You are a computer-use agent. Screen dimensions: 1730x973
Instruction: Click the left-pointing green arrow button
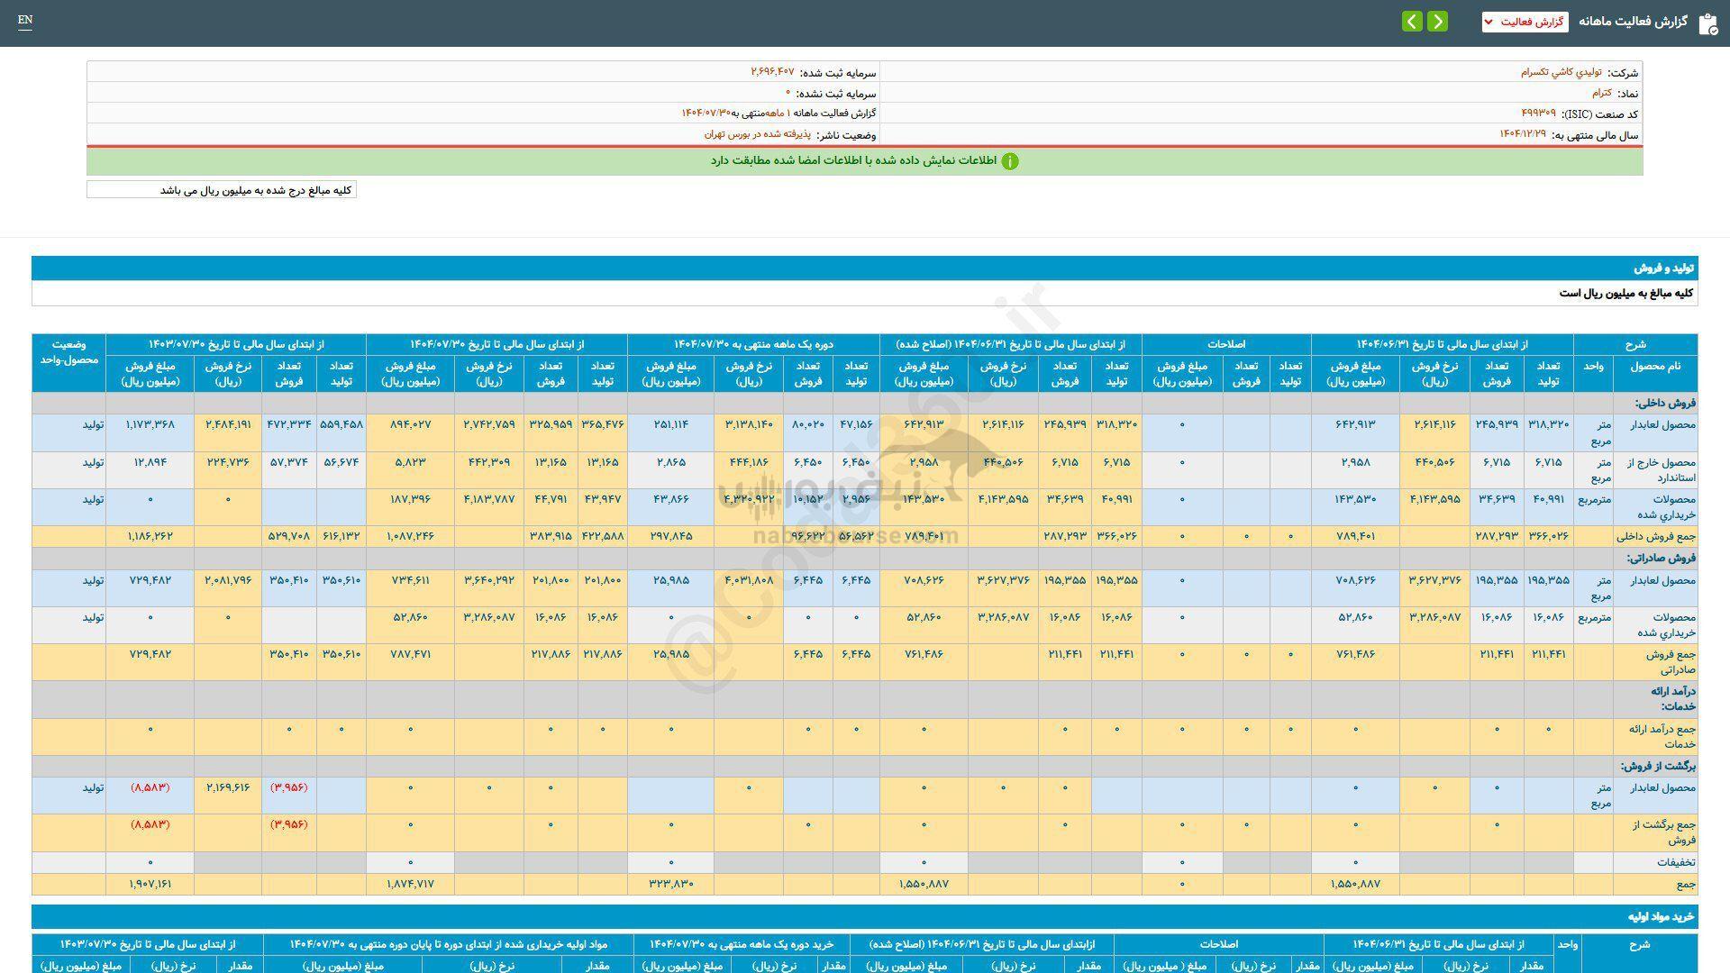(1412, 22)
